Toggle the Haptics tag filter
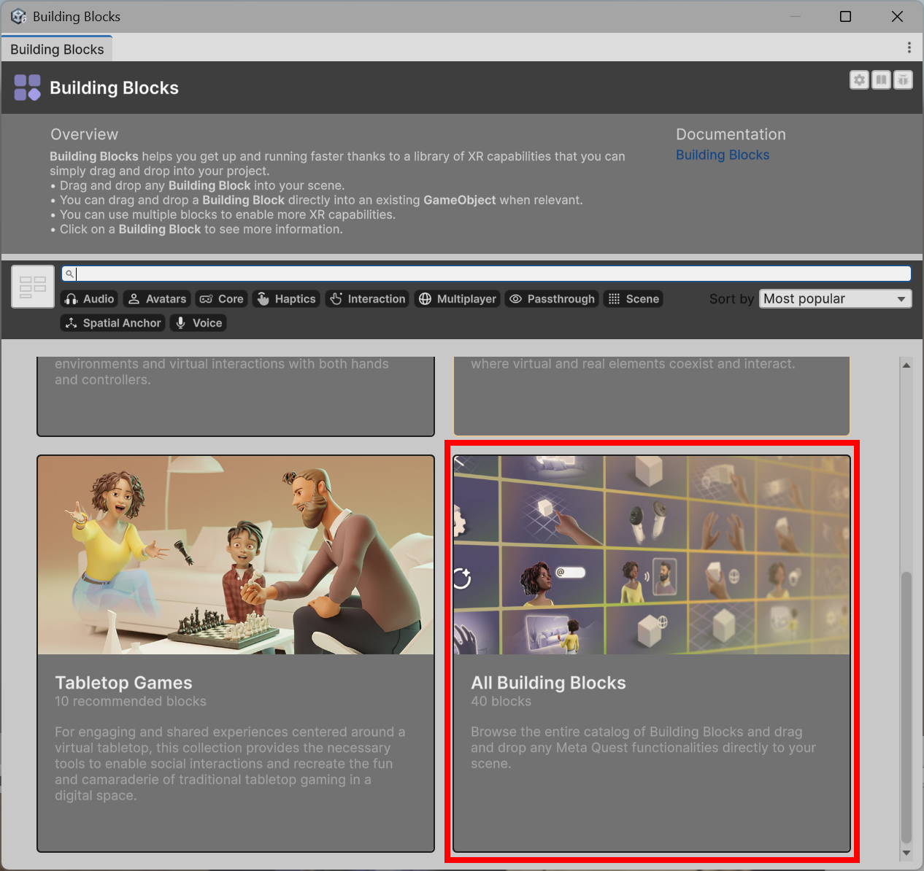The image size is (924, 871). pyautogui.click(x=286, y=299)
